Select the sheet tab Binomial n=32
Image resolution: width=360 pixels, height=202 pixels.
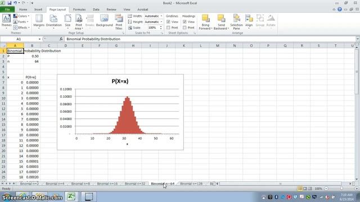pyautogui.click(x=135, y=183)
